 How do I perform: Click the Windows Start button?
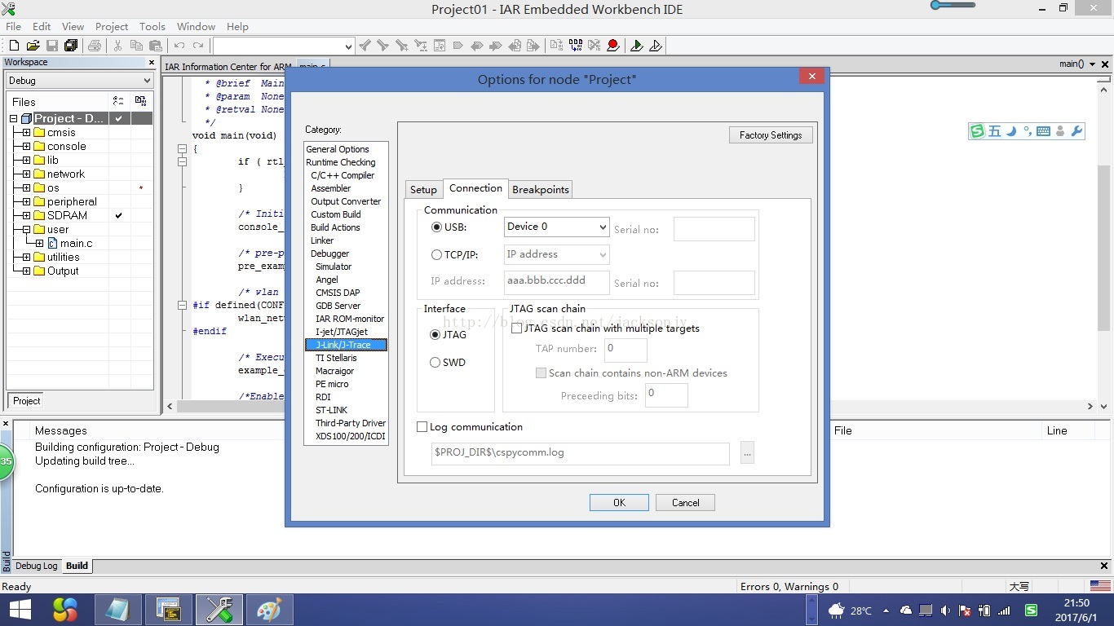pyautogui.click(x=20, y=610)
